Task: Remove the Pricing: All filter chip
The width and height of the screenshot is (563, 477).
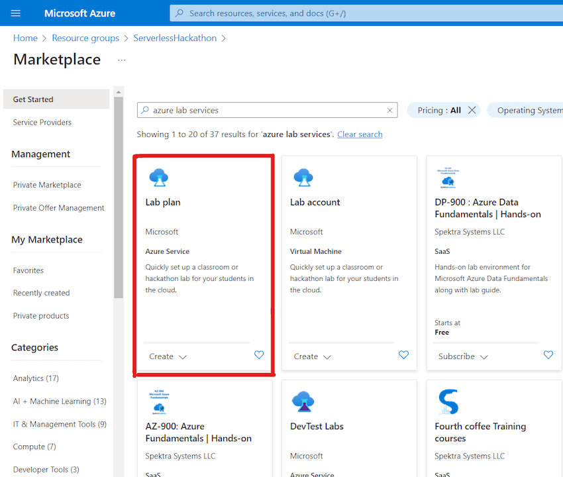Action: pyautogui.click(x=471, y=110)
